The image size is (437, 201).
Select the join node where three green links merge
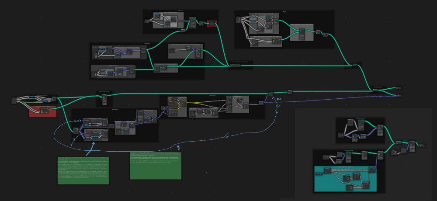point(235,66)
